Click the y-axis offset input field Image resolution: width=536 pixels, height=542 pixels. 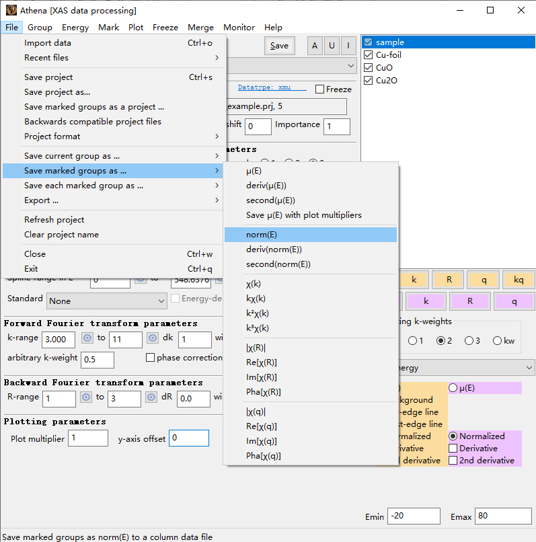coord(189,438)
